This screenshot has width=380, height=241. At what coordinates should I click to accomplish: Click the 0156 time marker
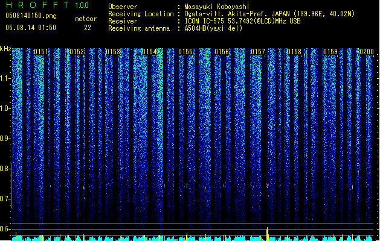click(x=222, y=52)
